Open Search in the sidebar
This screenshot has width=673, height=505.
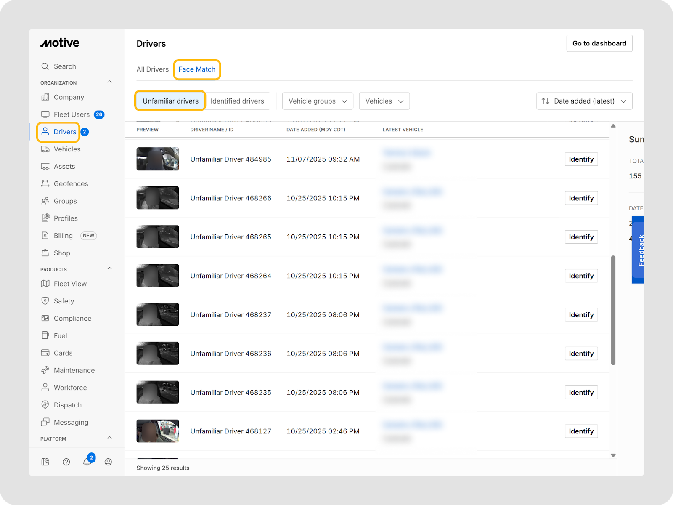65,66
